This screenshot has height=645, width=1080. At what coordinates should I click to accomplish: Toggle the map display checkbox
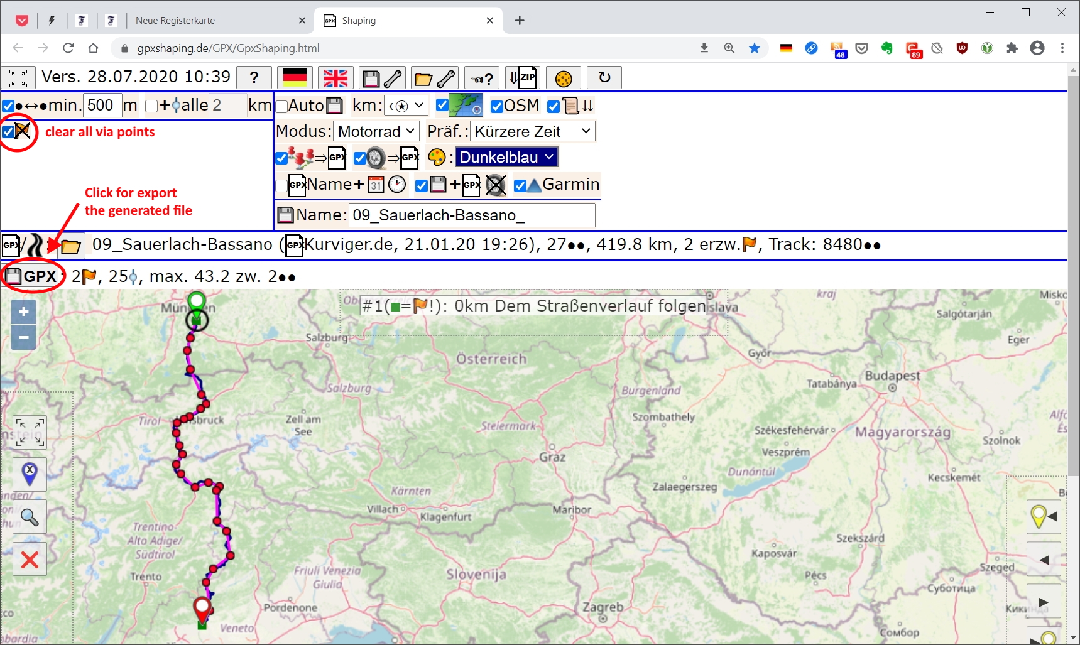tap(442, 105)
